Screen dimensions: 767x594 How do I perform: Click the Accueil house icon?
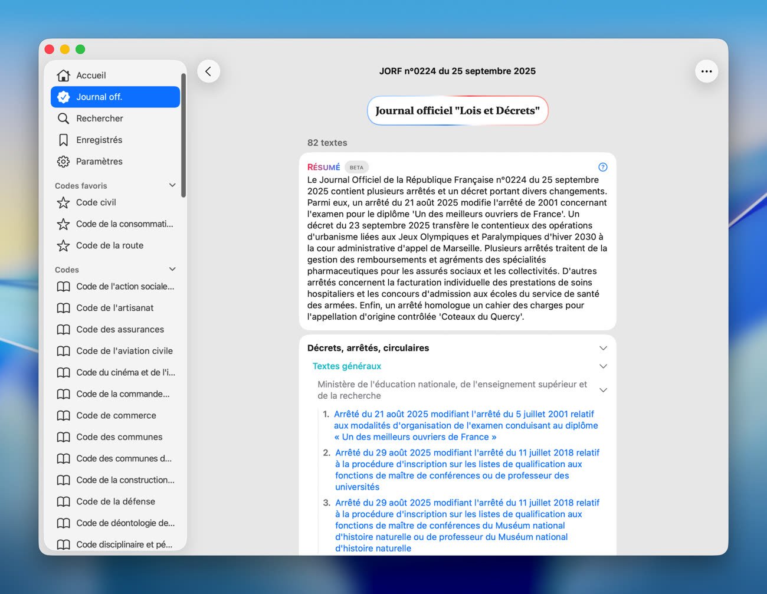(x=63, y=76)
